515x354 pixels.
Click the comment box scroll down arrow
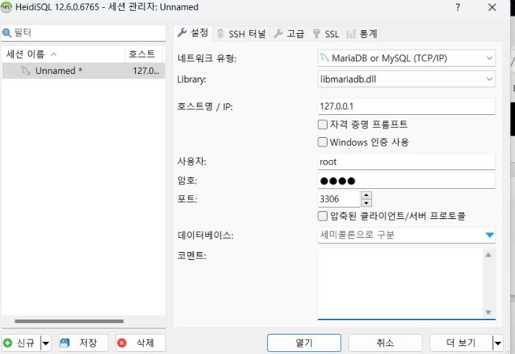coord(488,312)
